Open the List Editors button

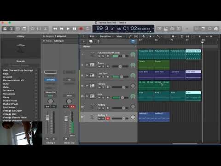tap(197, 29)
